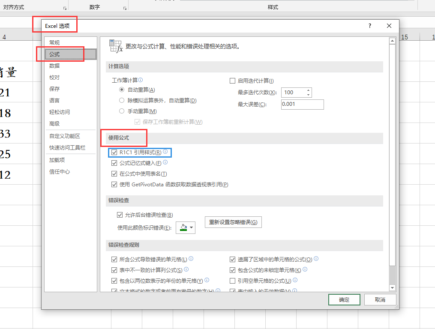The height and width of the screenshot is (329, 435).
Task: Open the 加载项 category
Action: tap(70, 160)
